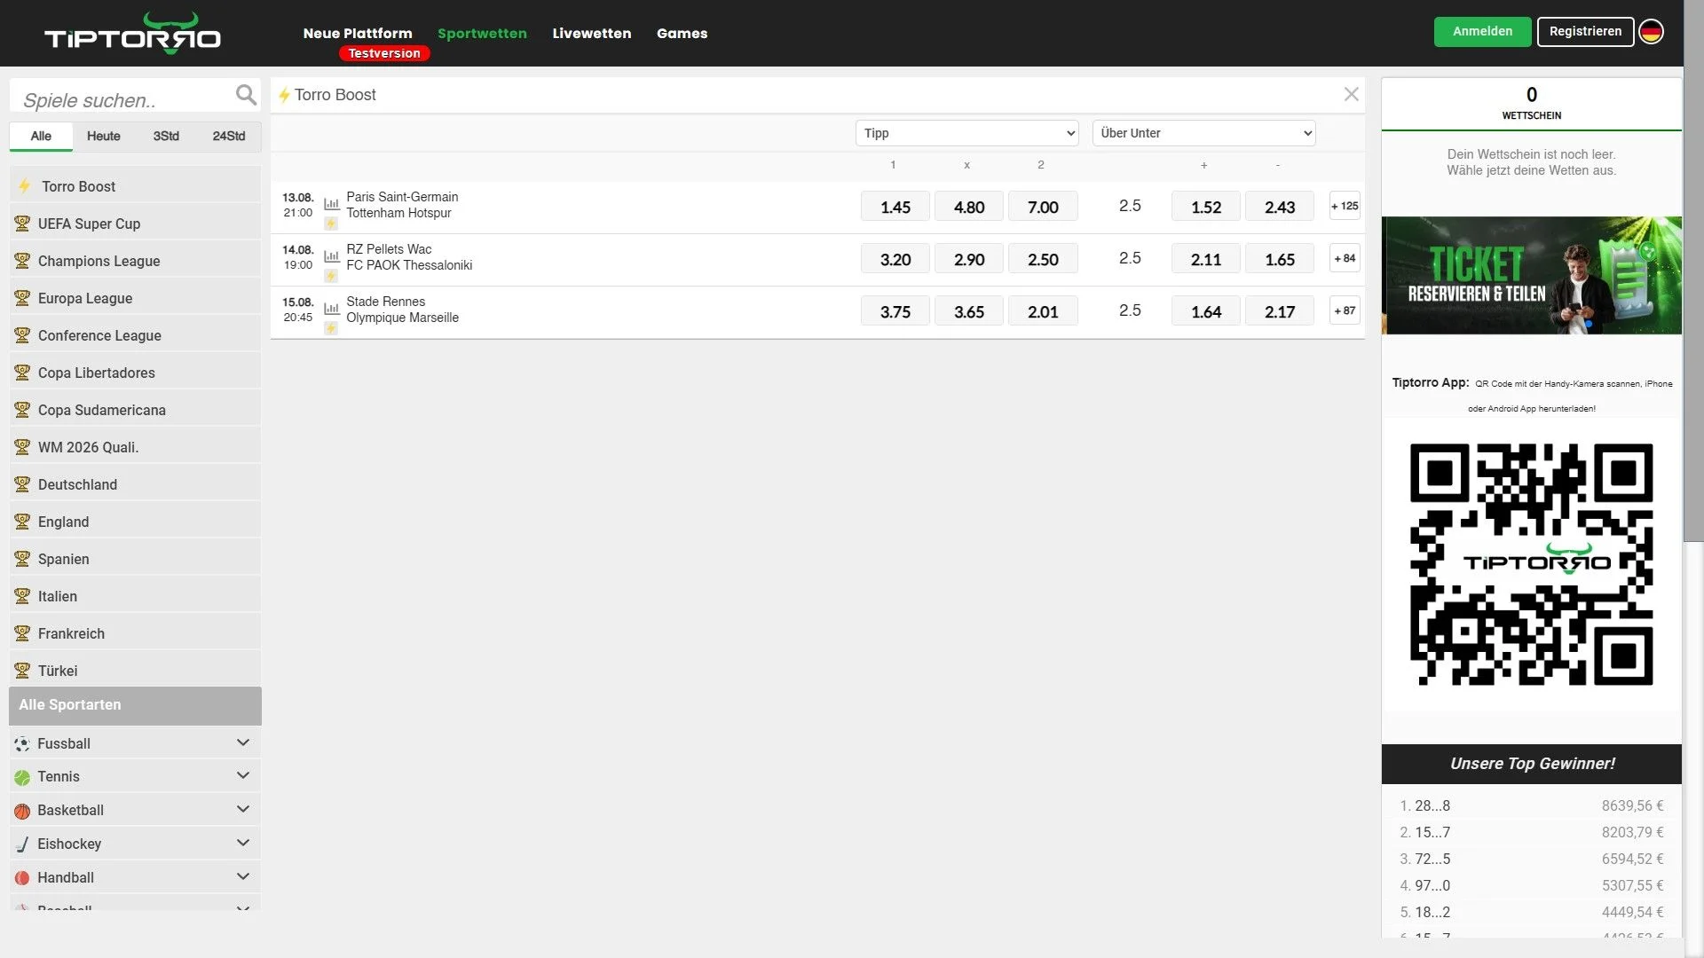Click boost badge under RZ Pellets match
The image size is (1704, 958).
(331, 276)
